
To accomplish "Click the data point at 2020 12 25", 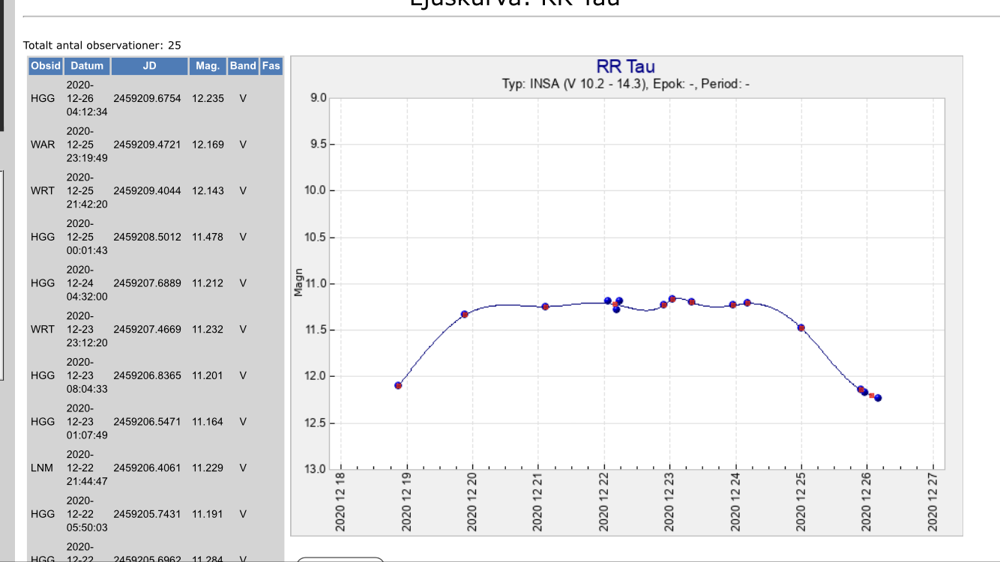I will [x=801, y=327].
